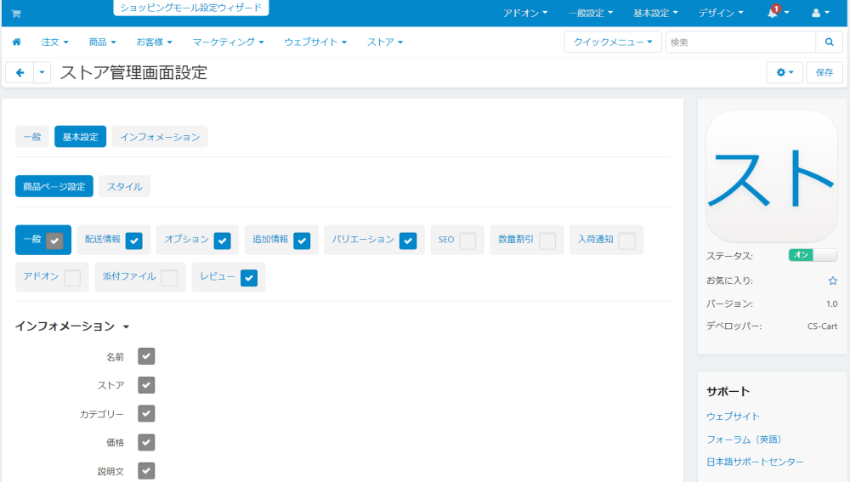Screen dimensions: 850x482
Task: Uncheck the レビュー tab checkbox
Action: [x=249, y=278]
